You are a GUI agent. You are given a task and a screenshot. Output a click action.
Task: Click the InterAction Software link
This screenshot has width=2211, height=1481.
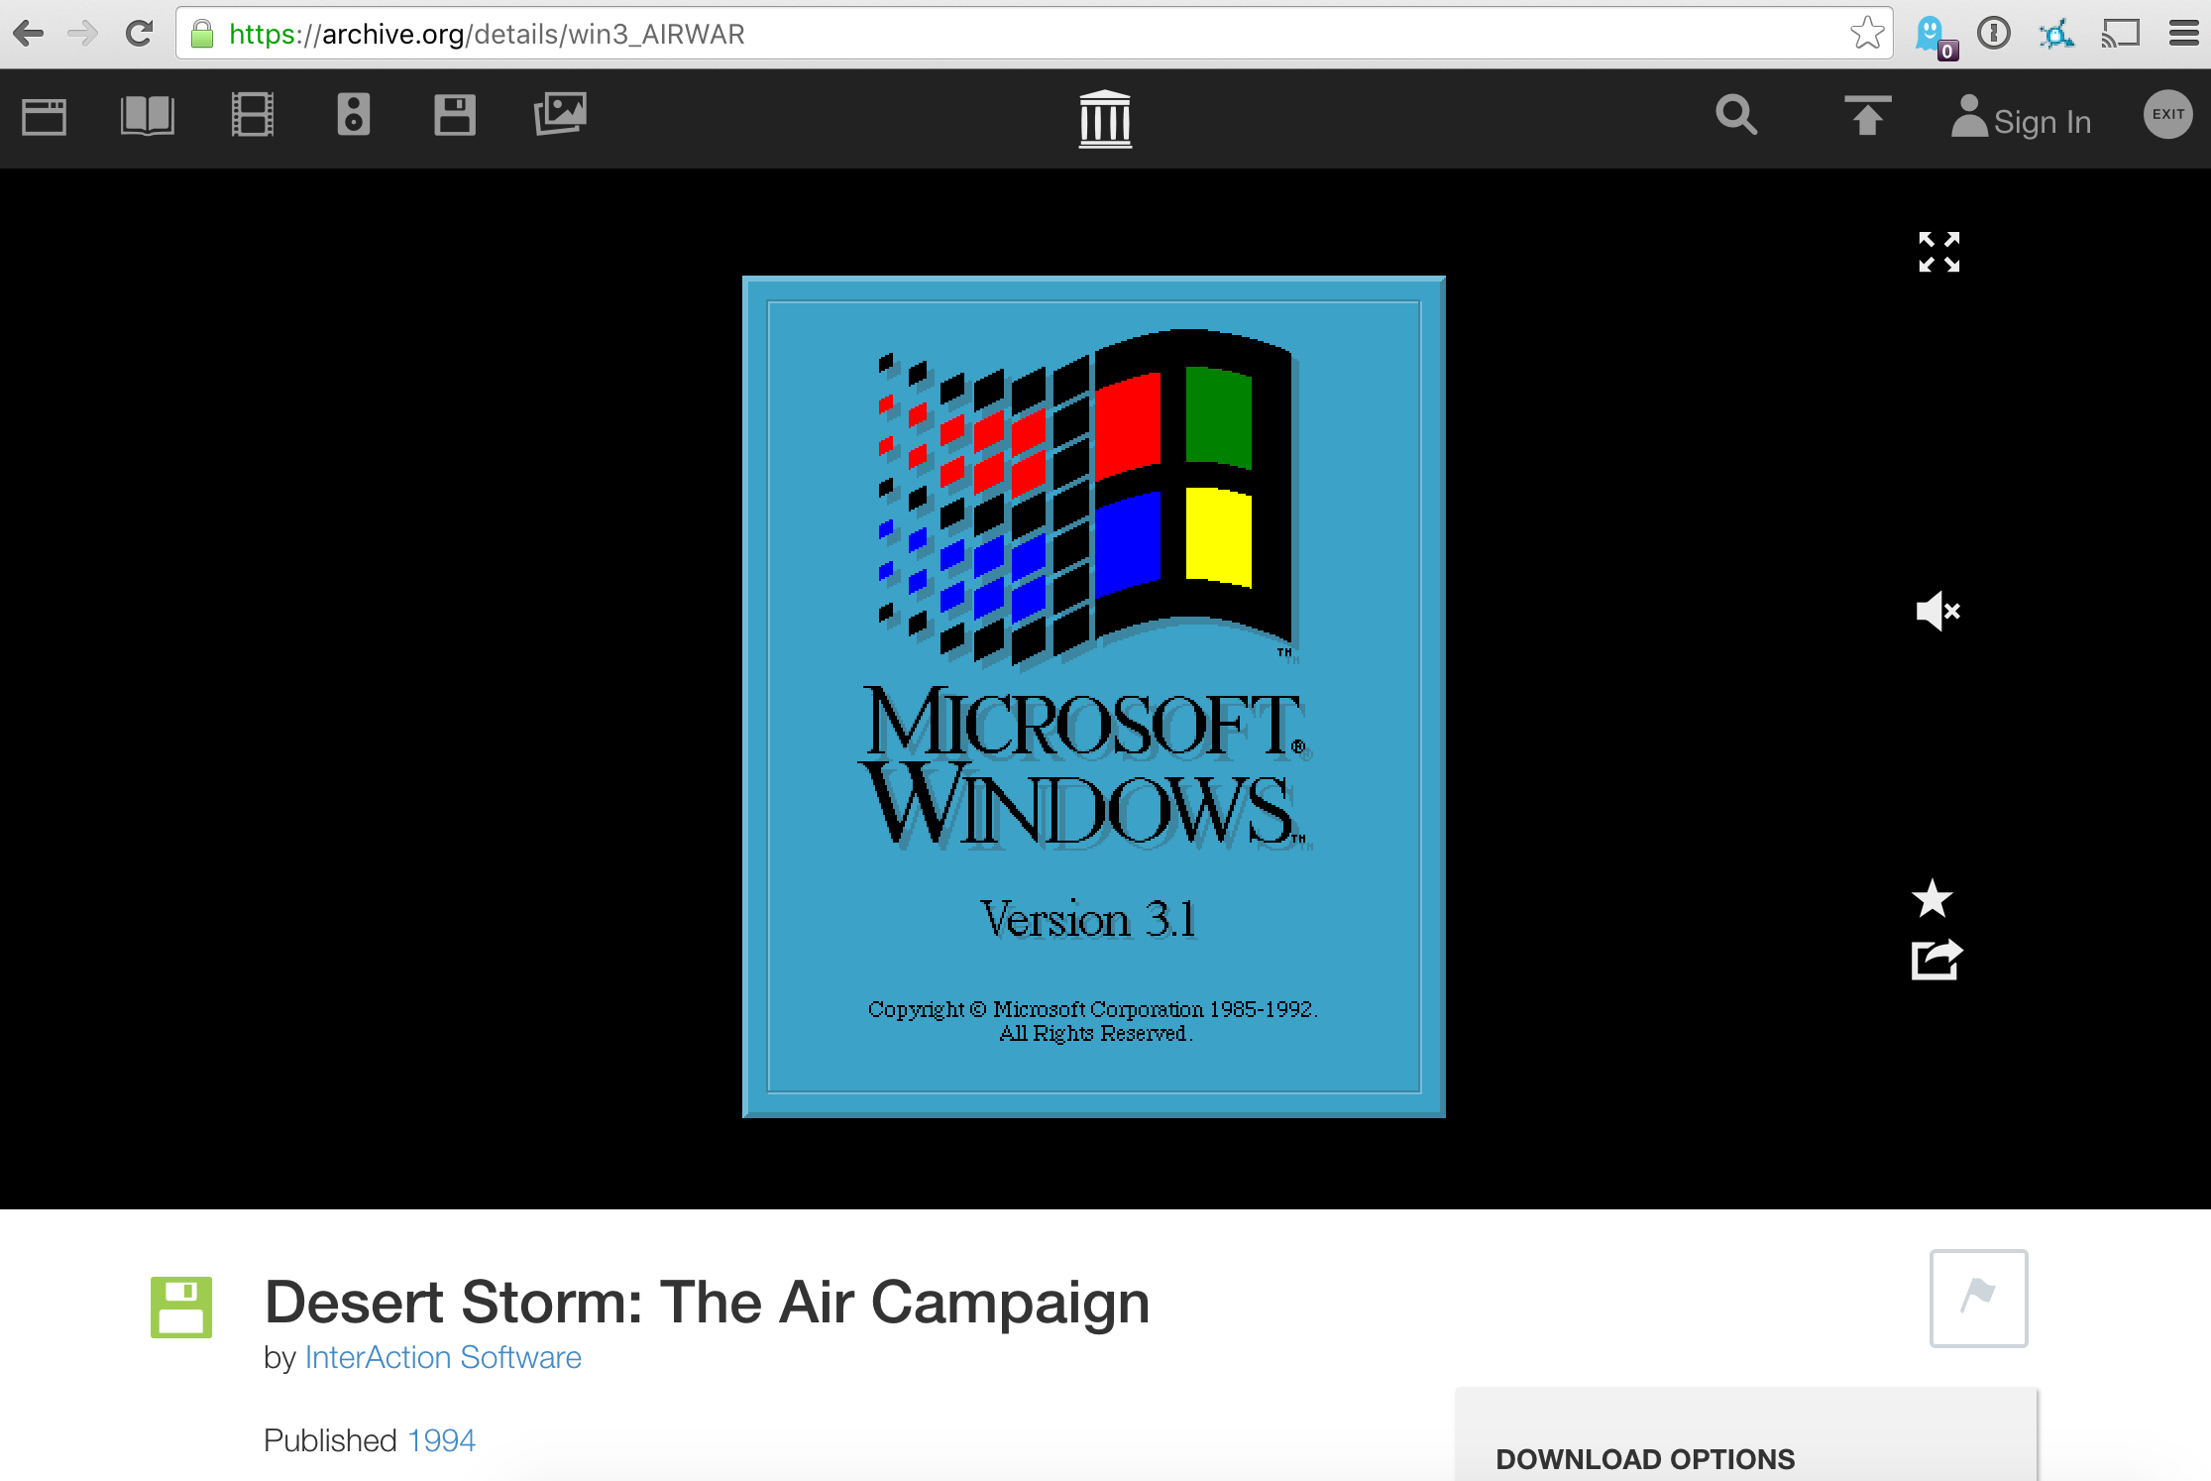[x=440, y=1357]
